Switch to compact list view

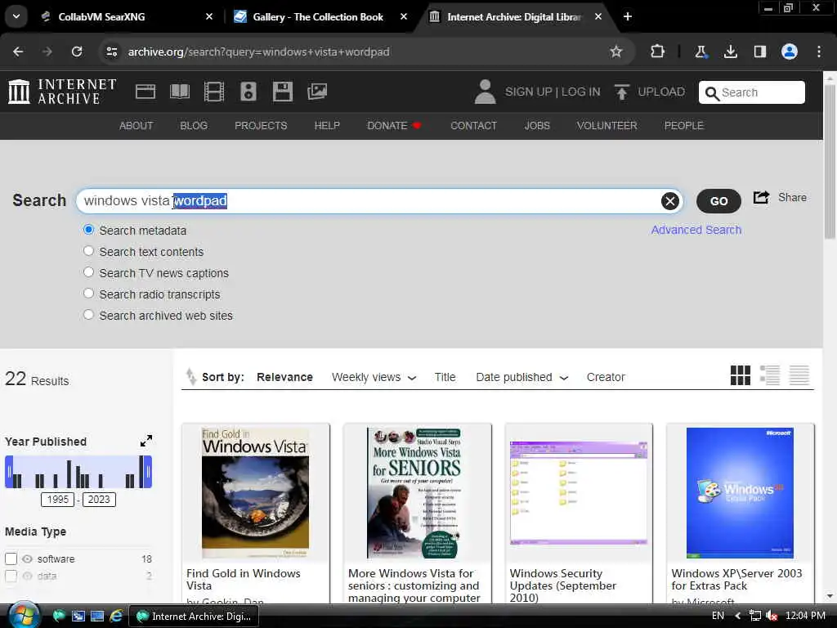click(799, 375)
